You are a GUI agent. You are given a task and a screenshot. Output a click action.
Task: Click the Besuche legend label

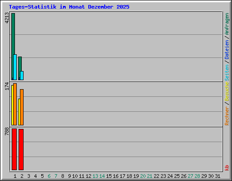227,91
